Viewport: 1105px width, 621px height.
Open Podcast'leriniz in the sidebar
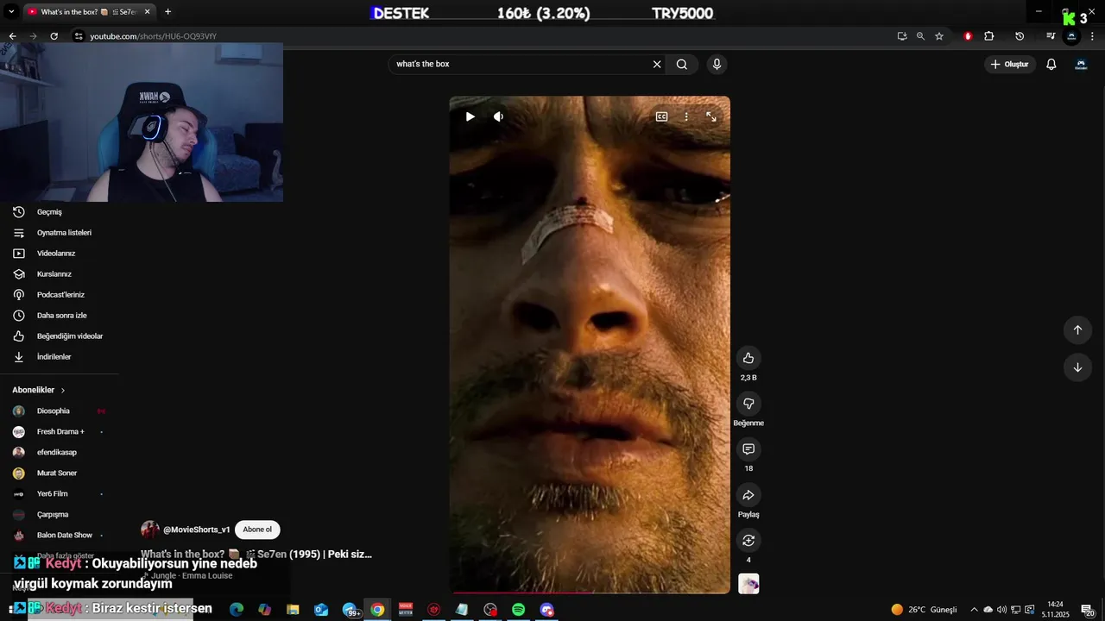pos(60,295)
